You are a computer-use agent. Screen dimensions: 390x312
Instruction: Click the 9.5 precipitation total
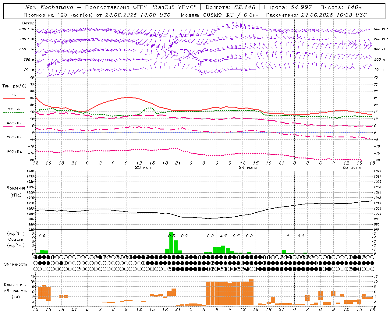click(172, 236)
